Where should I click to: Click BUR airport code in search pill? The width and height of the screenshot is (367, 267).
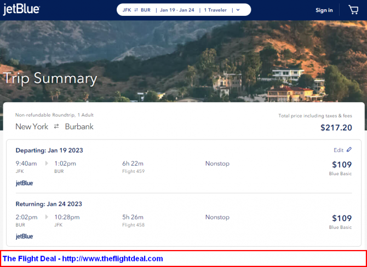point(146,10)
